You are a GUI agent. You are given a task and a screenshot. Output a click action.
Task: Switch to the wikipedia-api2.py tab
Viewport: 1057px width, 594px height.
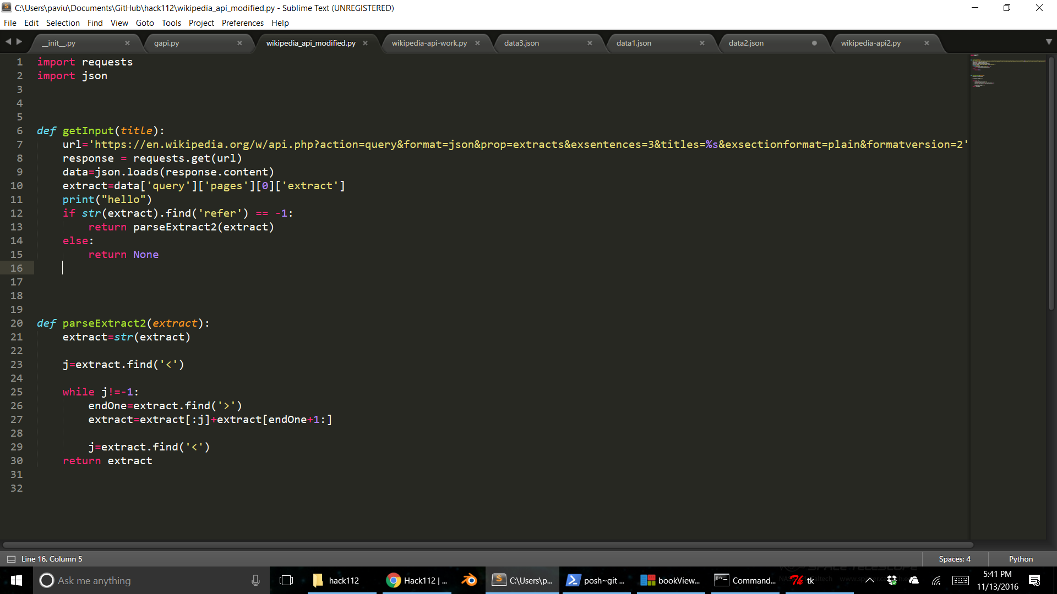[x=870, y=43]
